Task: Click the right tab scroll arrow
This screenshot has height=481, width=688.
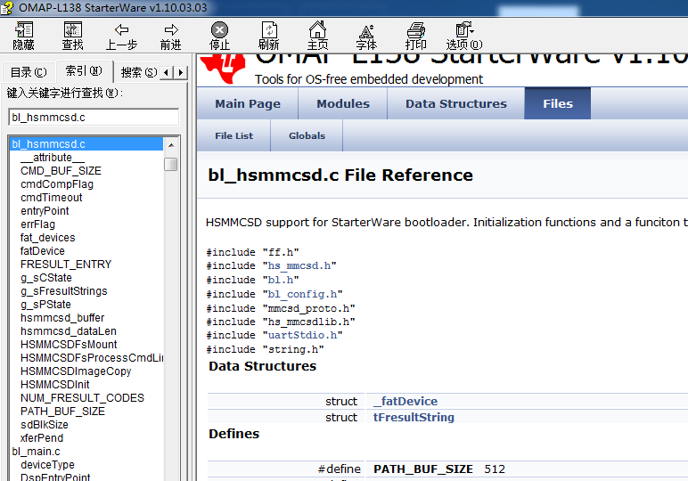Action: [181, 72]
